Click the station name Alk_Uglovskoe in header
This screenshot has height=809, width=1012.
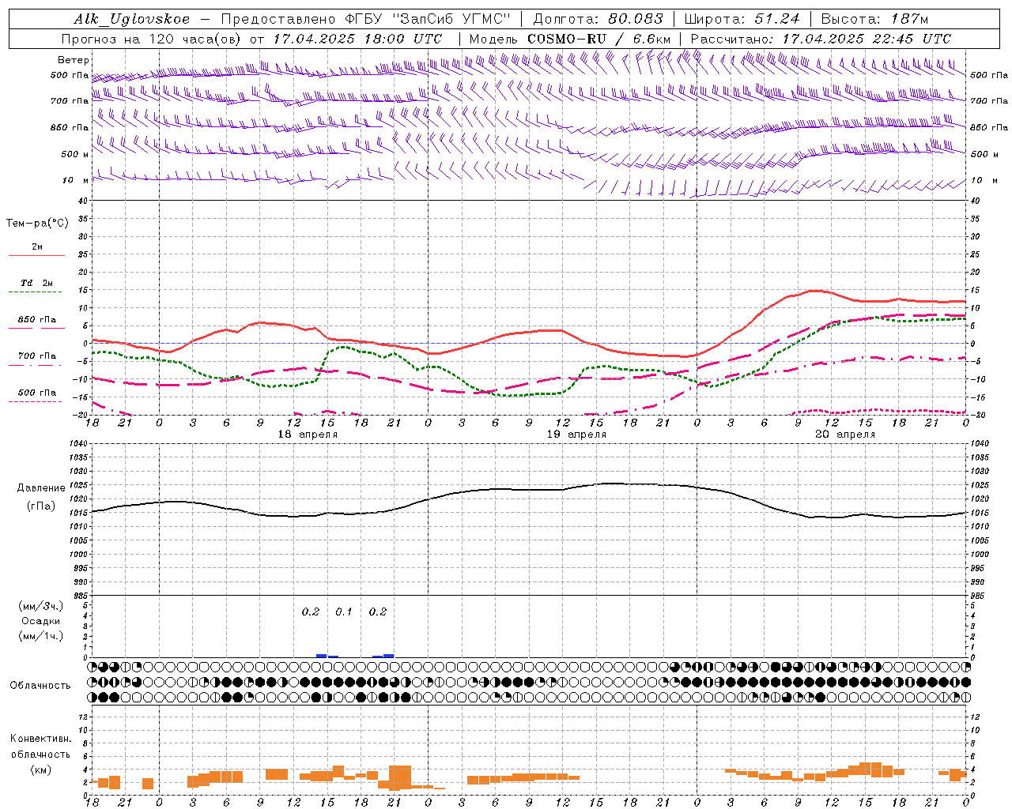[x=131, y=19]
